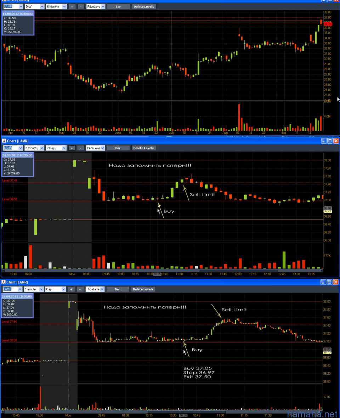
Task: Click the 'Level 36.98' label on the 5 minutes chart
Action: (10, 199)
